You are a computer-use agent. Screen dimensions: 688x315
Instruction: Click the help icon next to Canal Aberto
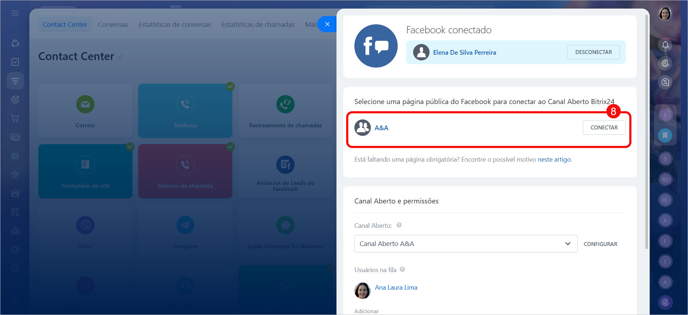(399, 225)
